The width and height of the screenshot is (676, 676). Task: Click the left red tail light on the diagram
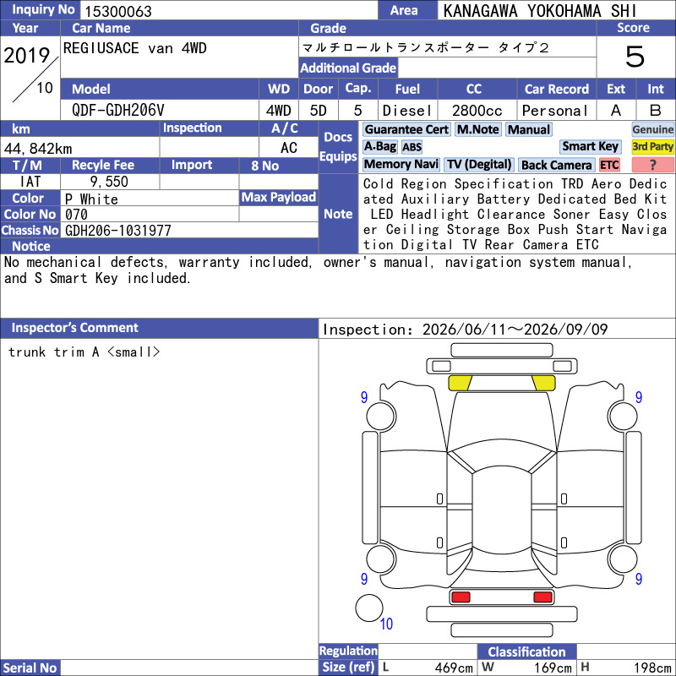461,597
